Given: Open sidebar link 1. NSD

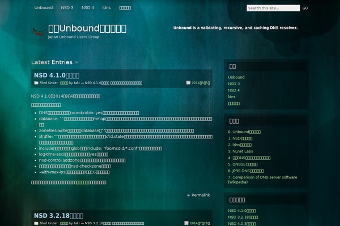Looking at the screenshot, I should [x=240, y=138].
